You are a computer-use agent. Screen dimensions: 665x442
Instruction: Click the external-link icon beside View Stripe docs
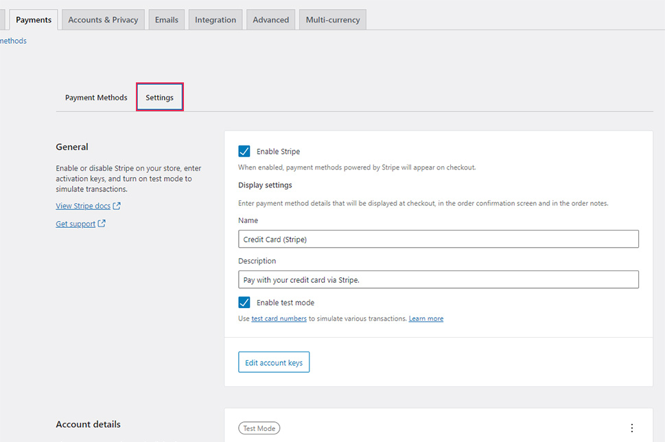pyautogui.click(x=117, y=206)
